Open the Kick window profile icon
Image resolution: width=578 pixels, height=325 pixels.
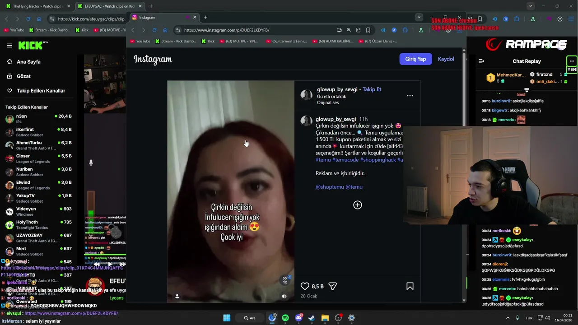(x=560, y=19)
